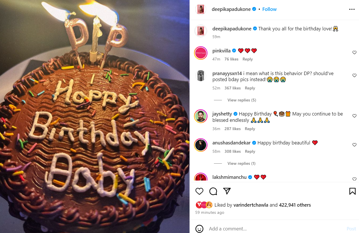
Task: Open deepikapadukone profile from header username
Action: coord(232,9)
